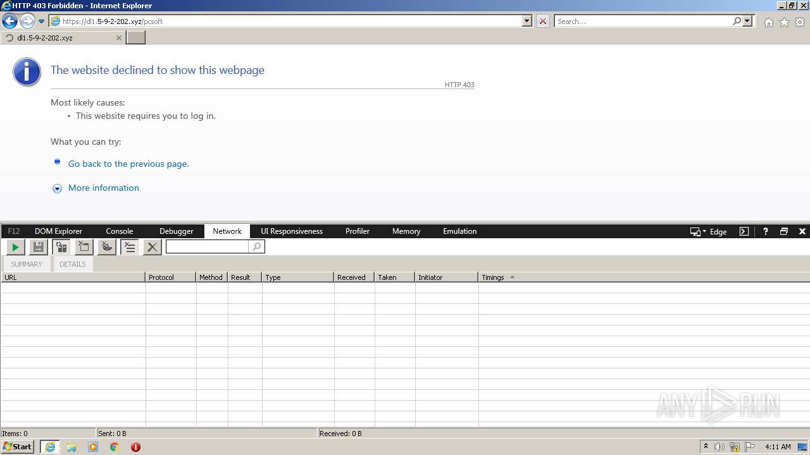Show the console pane with prompt icon
Image resolution: width=810 pixels, height=455 pixels.
[x=744, y=231]
